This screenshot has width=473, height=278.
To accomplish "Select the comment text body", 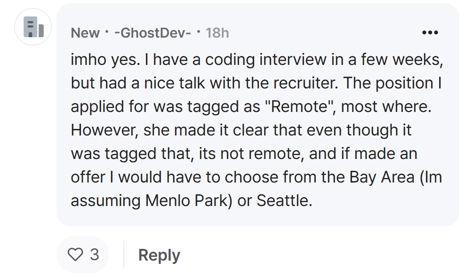I will (x=257, y=130).
